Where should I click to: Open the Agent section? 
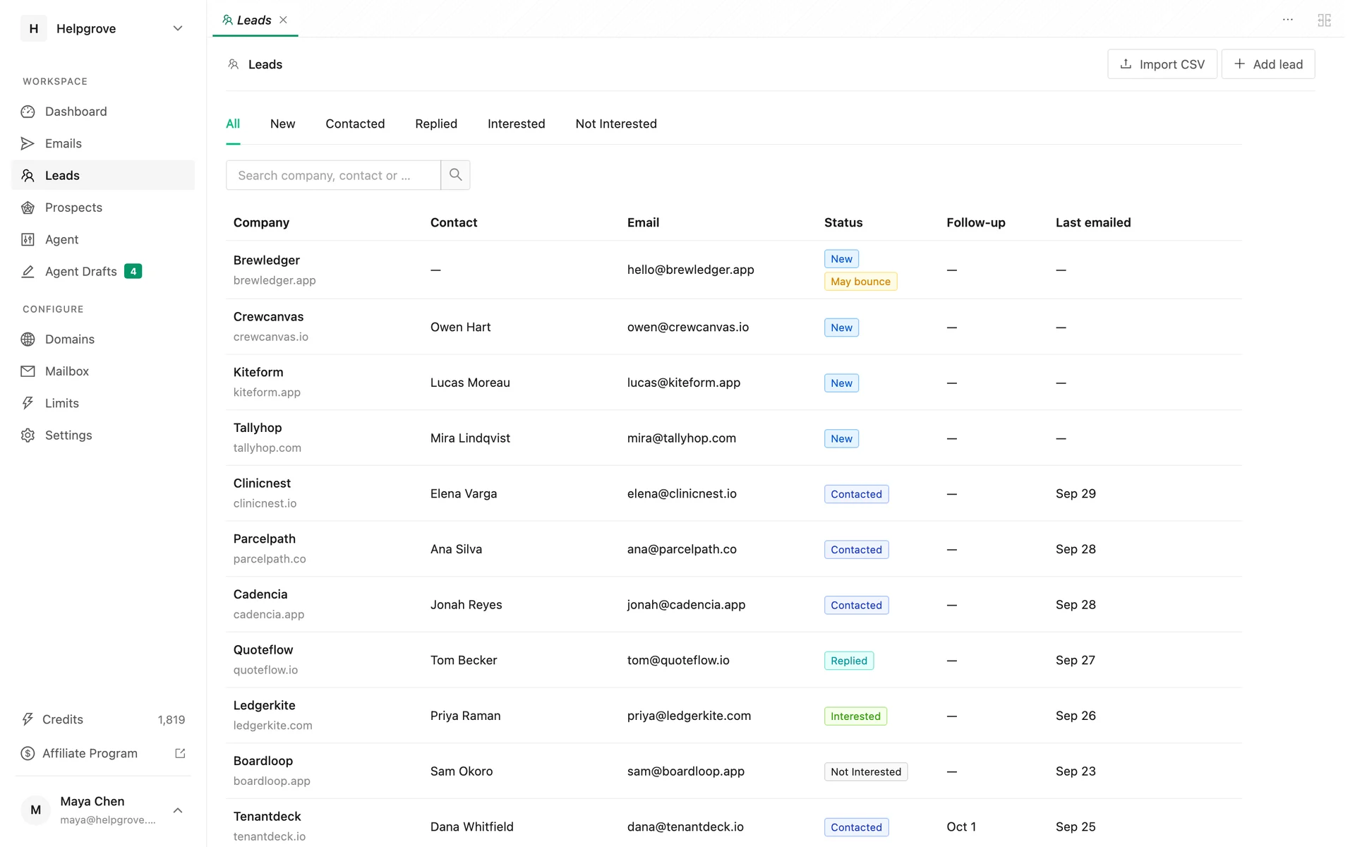pos(103,239)
